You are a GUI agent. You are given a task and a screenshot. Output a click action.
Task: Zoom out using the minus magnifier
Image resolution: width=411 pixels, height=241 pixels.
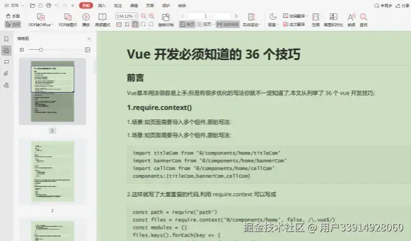coord(143,16)
